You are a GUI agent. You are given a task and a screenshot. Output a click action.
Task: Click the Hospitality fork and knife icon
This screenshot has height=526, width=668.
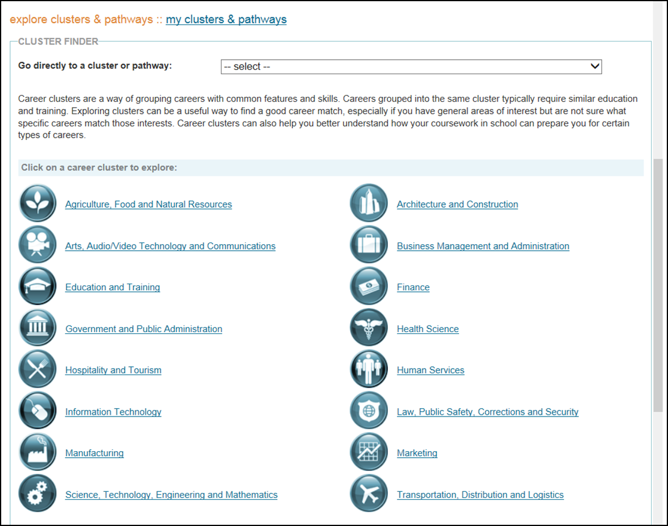(38, 369)
